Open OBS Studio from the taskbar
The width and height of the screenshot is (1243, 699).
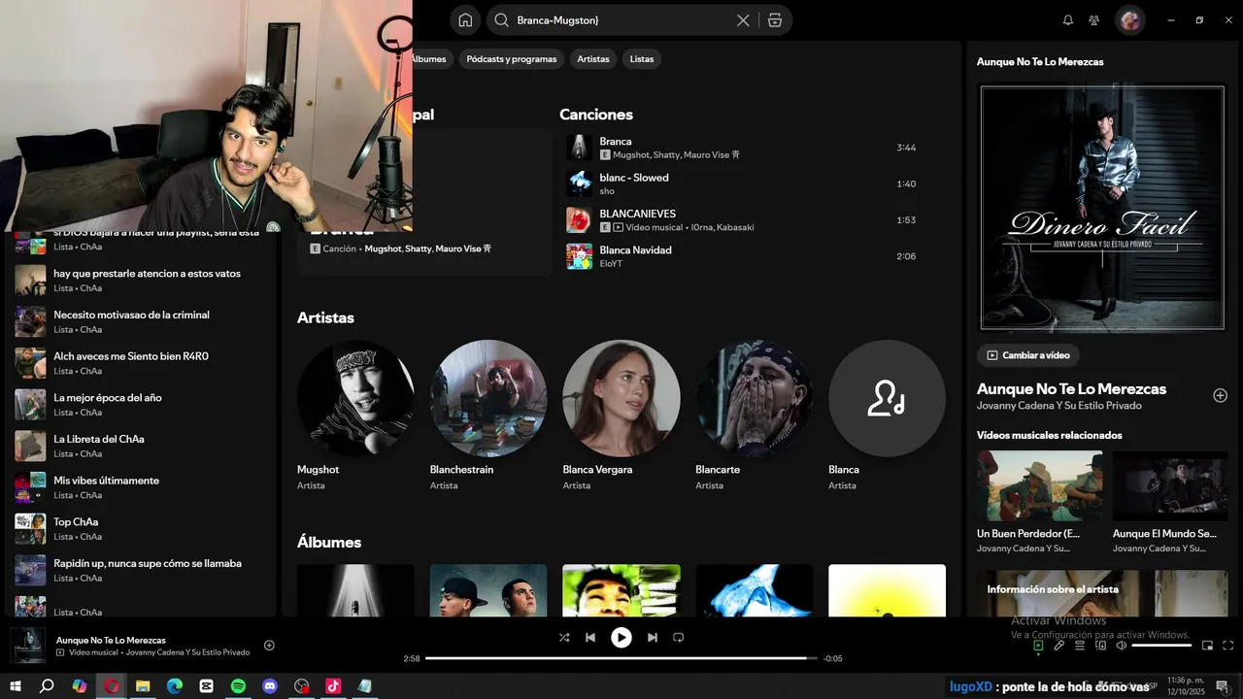click(302, 685)
